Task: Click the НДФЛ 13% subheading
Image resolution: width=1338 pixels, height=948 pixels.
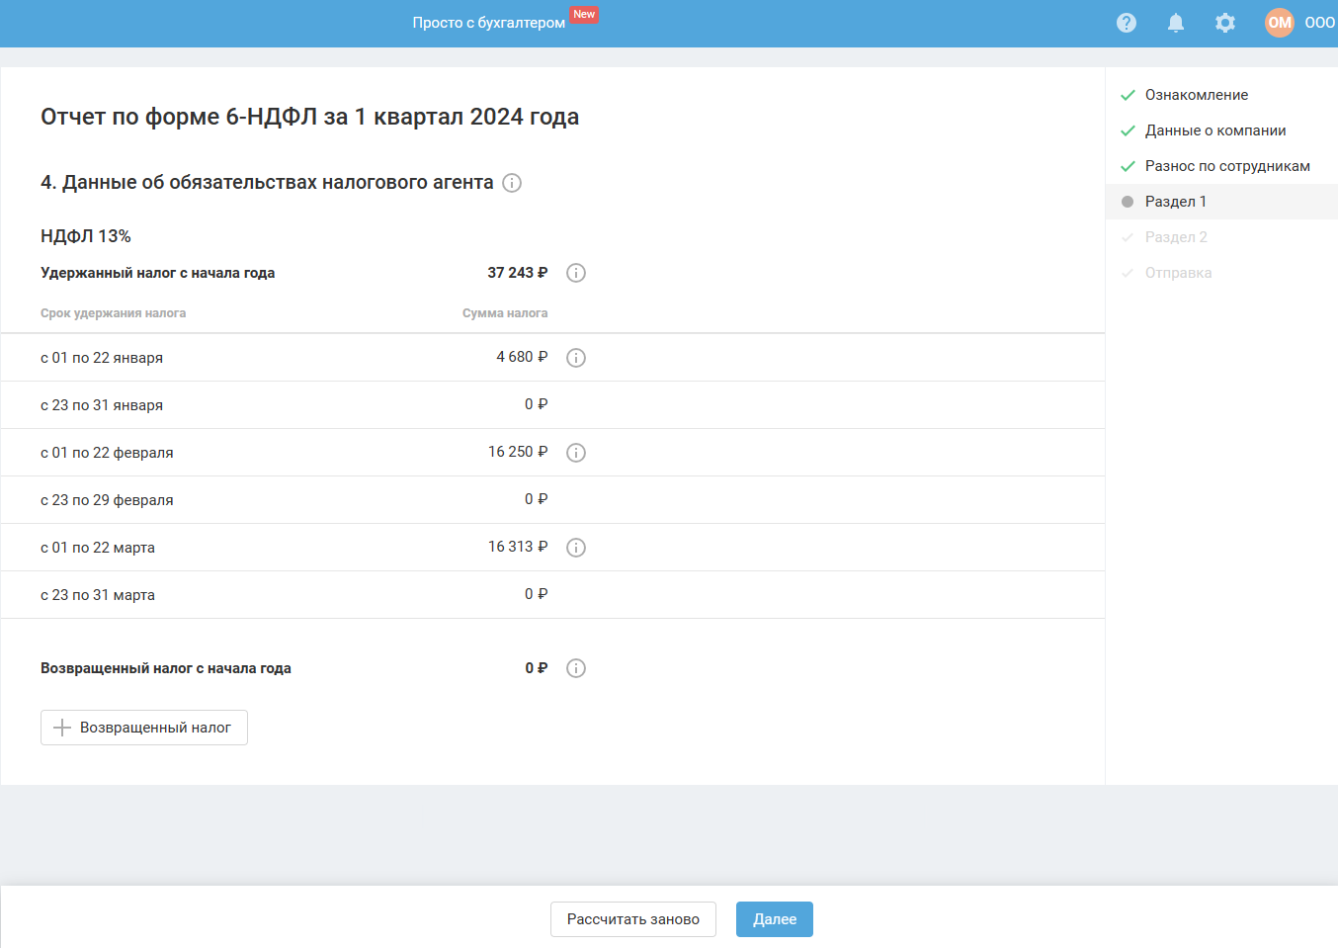Action: [86, 236]
